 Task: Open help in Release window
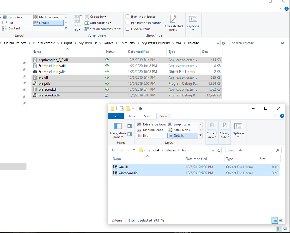coord(286,9)
